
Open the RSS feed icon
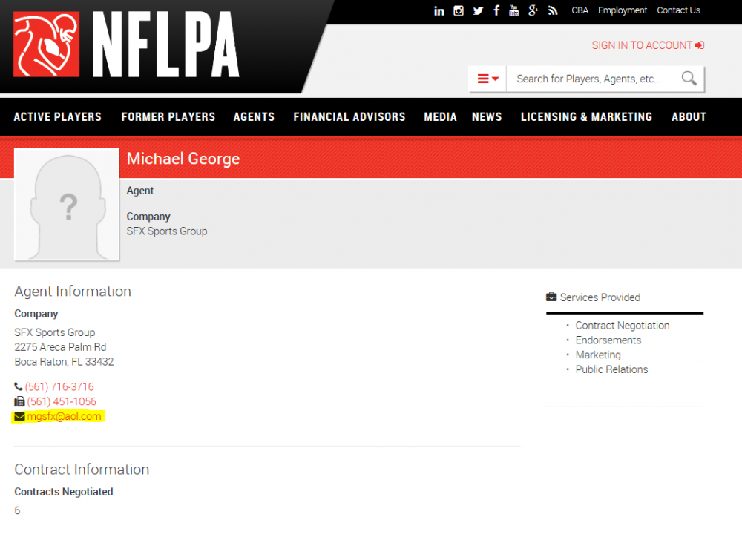pos(553,10)
